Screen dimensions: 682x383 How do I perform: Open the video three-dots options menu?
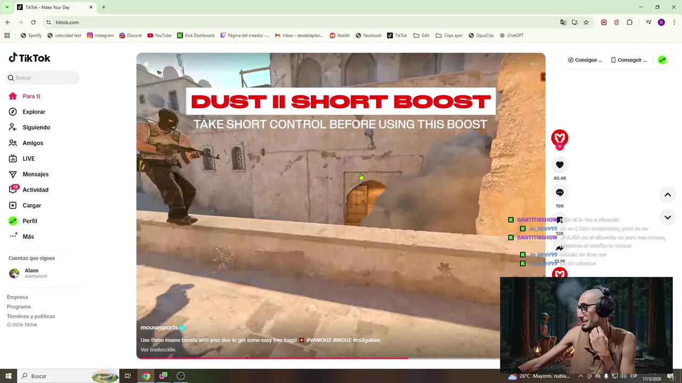click(534, 64)
